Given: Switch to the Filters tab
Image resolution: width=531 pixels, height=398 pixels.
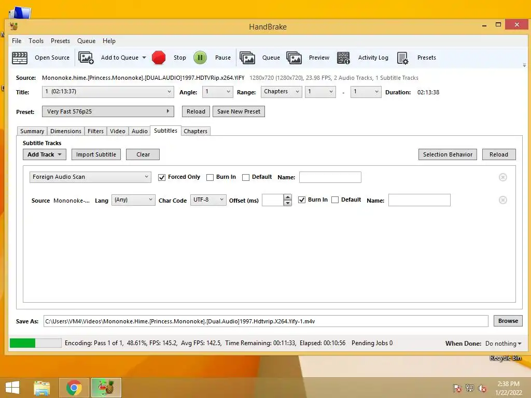Looking at the screenshot, I should click(95, 131).
